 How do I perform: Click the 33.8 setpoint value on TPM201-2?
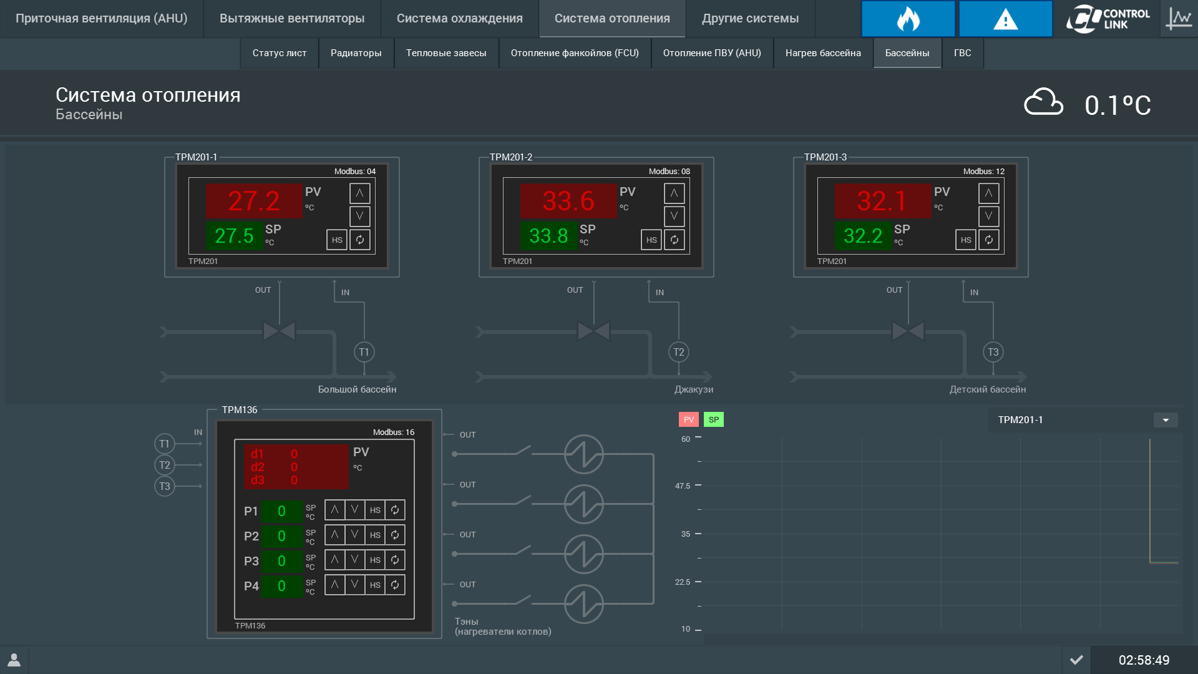click(x=548, y=236)
